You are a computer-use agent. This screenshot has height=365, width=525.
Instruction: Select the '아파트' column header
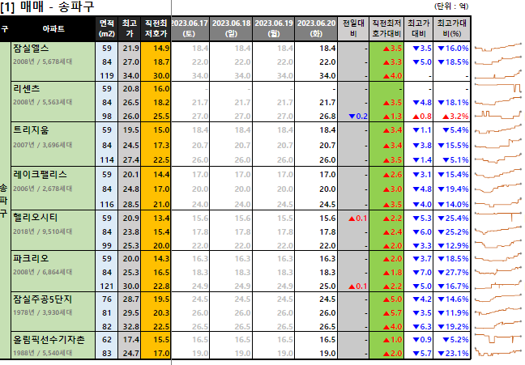tap(53, 29)
